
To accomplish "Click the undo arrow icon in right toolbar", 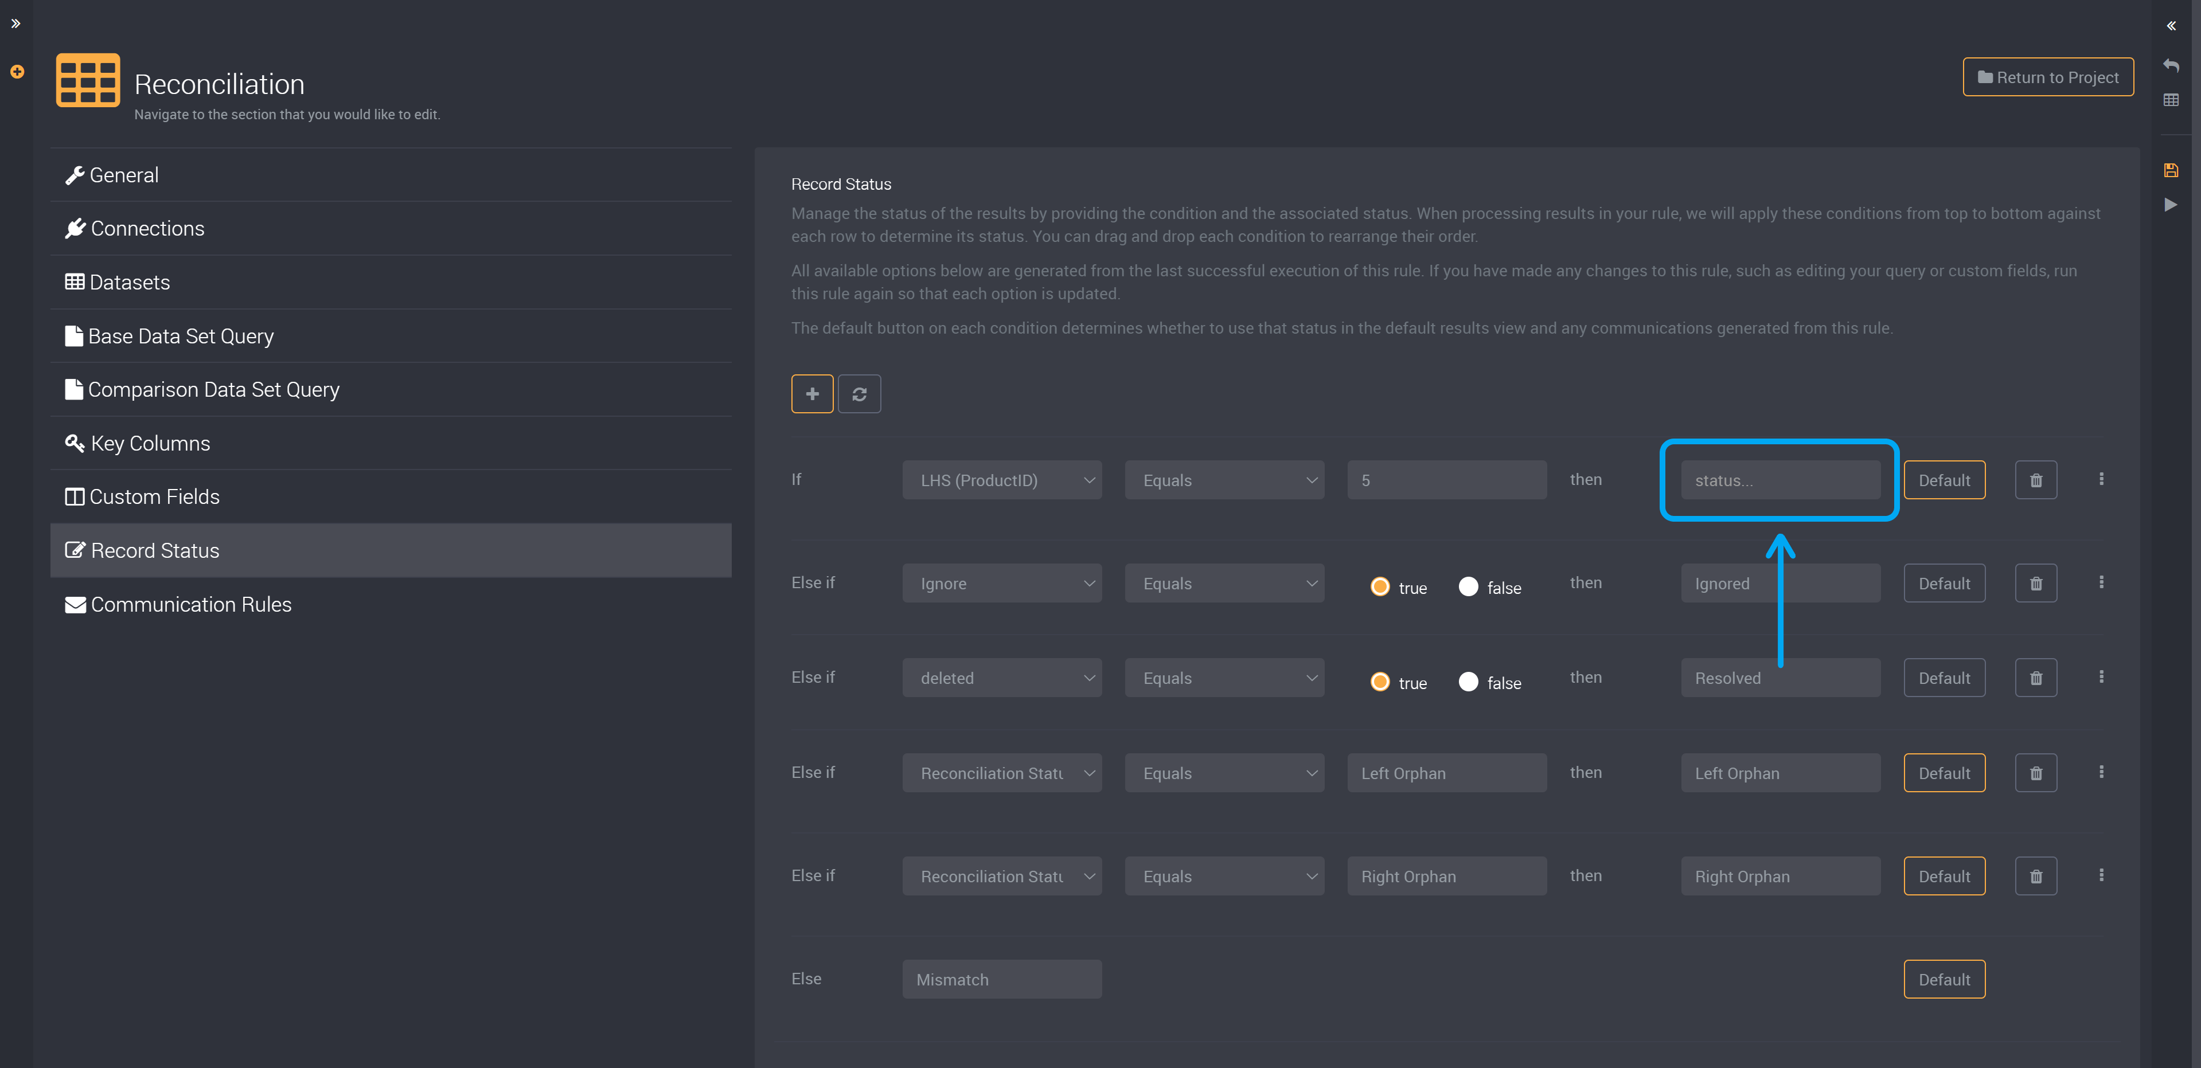I will [x=2171, y=65].
